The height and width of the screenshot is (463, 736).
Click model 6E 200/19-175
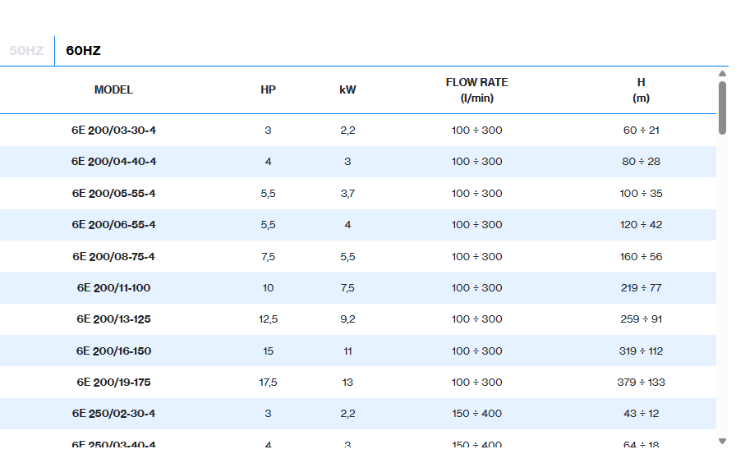113,383
